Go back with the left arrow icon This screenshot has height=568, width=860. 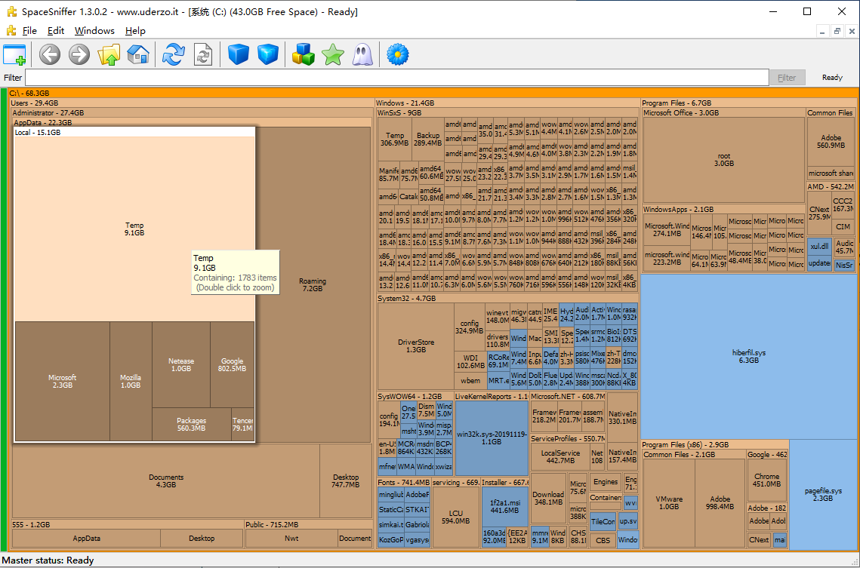[x=50, y=54]
